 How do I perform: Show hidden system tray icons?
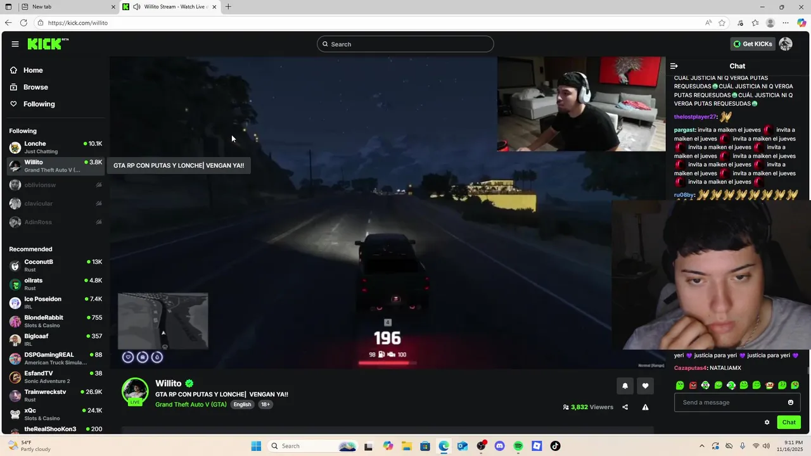[x=701, y=446]
